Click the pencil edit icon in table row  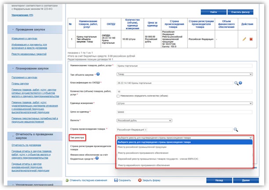(244, 39)
